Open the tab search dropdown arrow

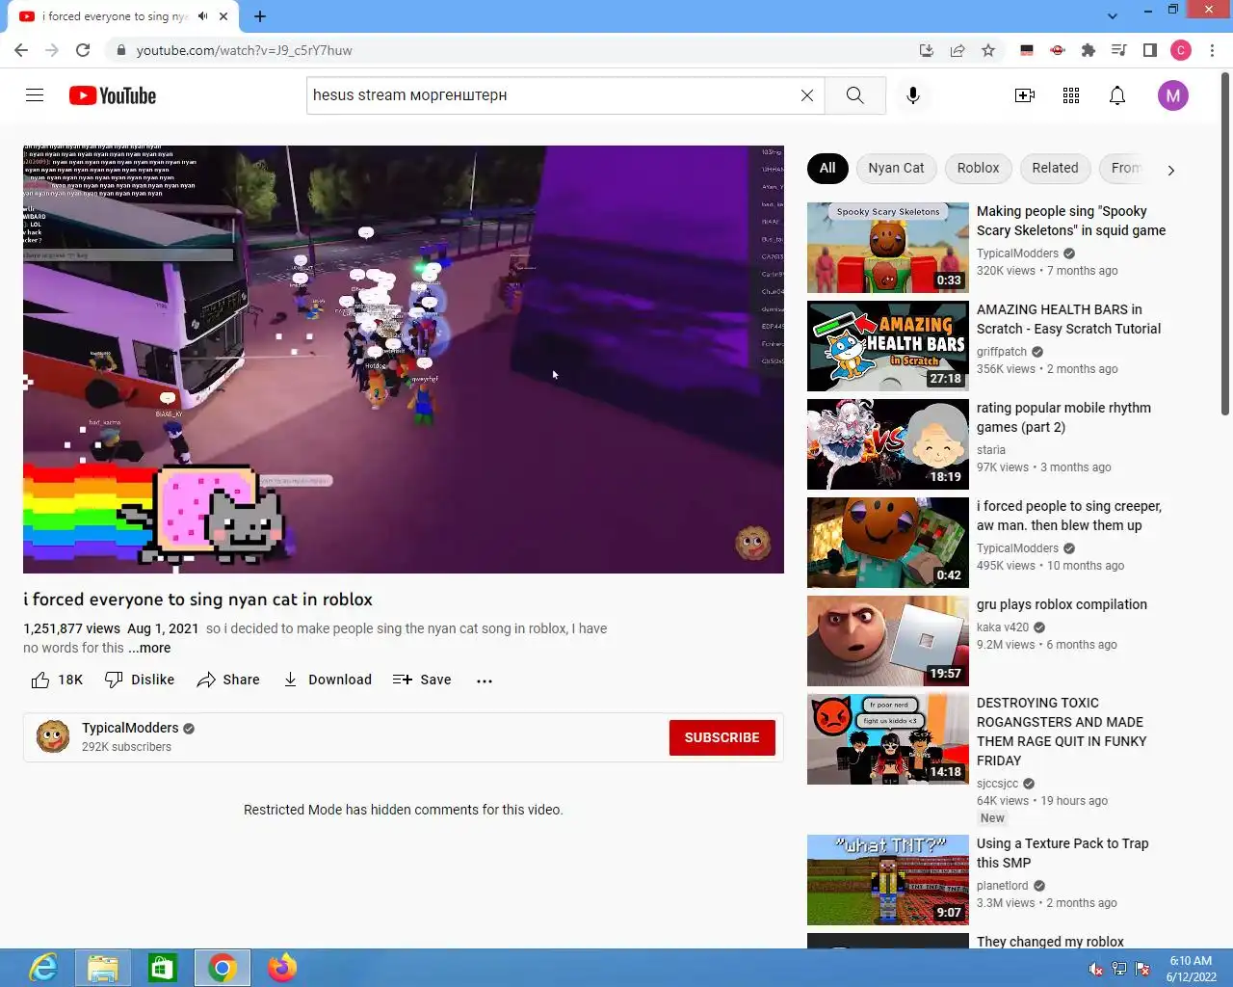click(x=1113, y=15)
